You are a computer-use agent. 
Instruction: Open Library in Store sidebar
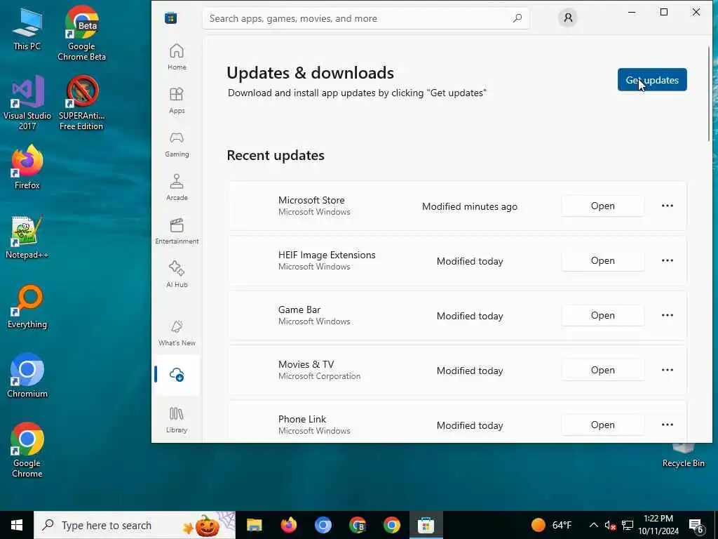pyautogui.click(x=177, y=420)
